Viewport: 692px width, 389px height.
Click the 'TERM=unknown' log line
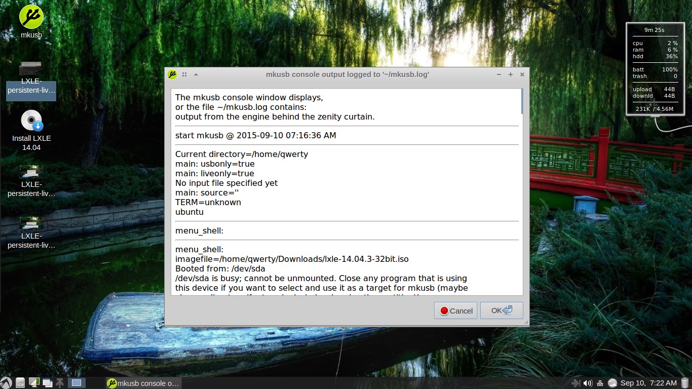pos(208,202)
